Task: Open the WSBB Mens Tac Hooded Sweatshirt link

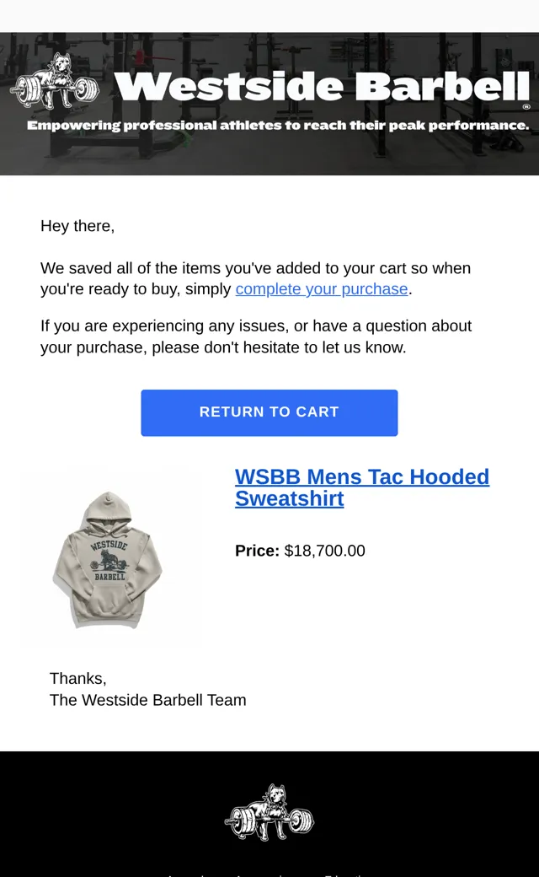Action: [362, 487]
